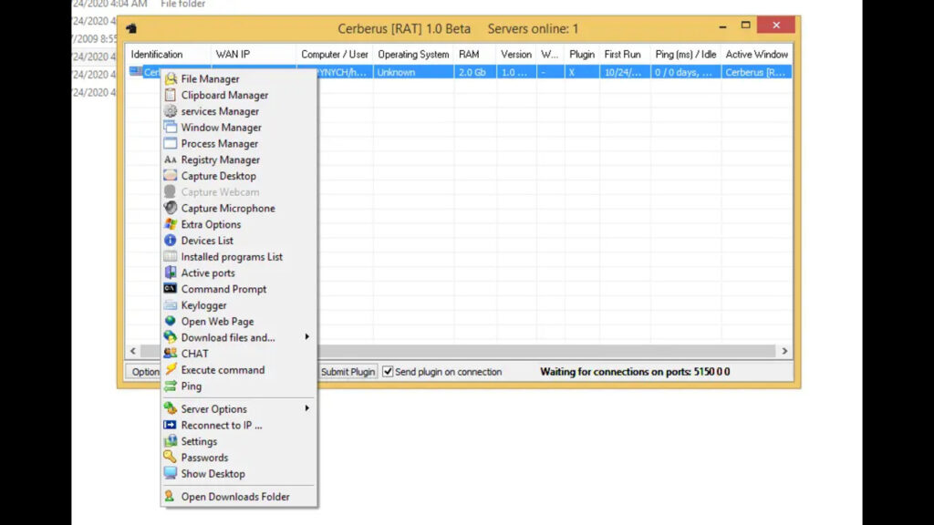Click the Open Web Page globe icon
934x525 pixels.
pyautogui.click(x=171, y=321)
